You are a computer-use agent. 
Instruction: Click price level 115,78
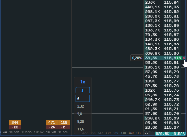pos(171,76)
